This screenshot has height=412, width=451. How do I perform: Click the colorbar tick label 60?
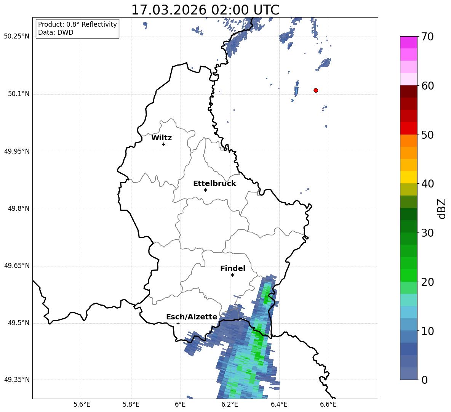click(427, 86)
